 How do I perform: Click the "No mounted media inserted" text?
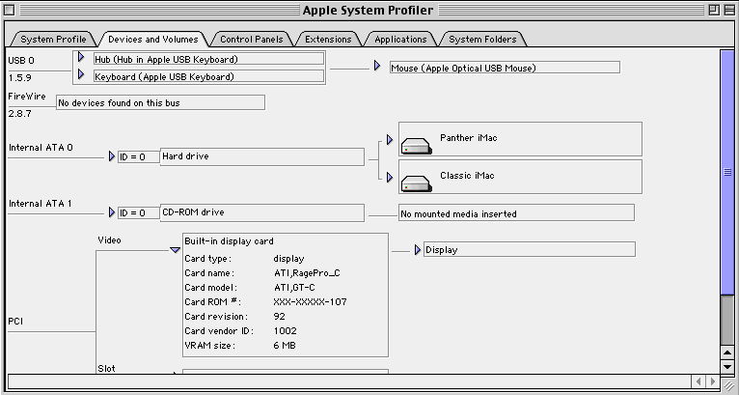458,213
